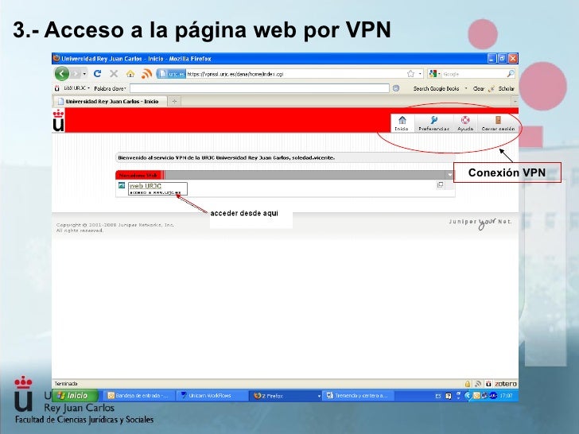This screenshot has height=434, width=579.
Task: Open the Palabra clave dropdown
Action: tap(110, 88)
